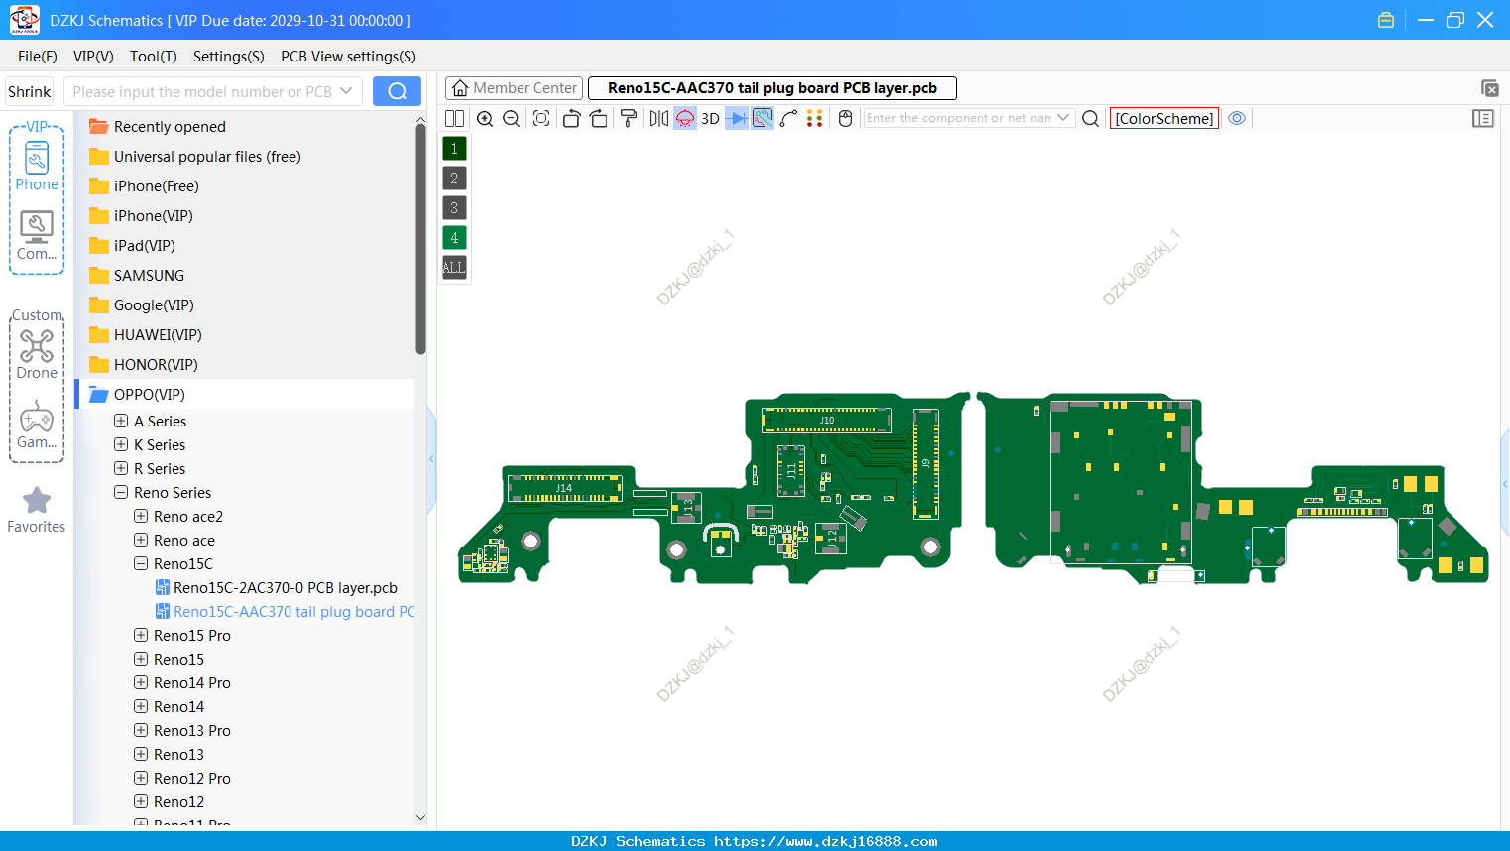Select the trace path tool
Viewport: 1510px width, 851px height.
click(789, 118)
